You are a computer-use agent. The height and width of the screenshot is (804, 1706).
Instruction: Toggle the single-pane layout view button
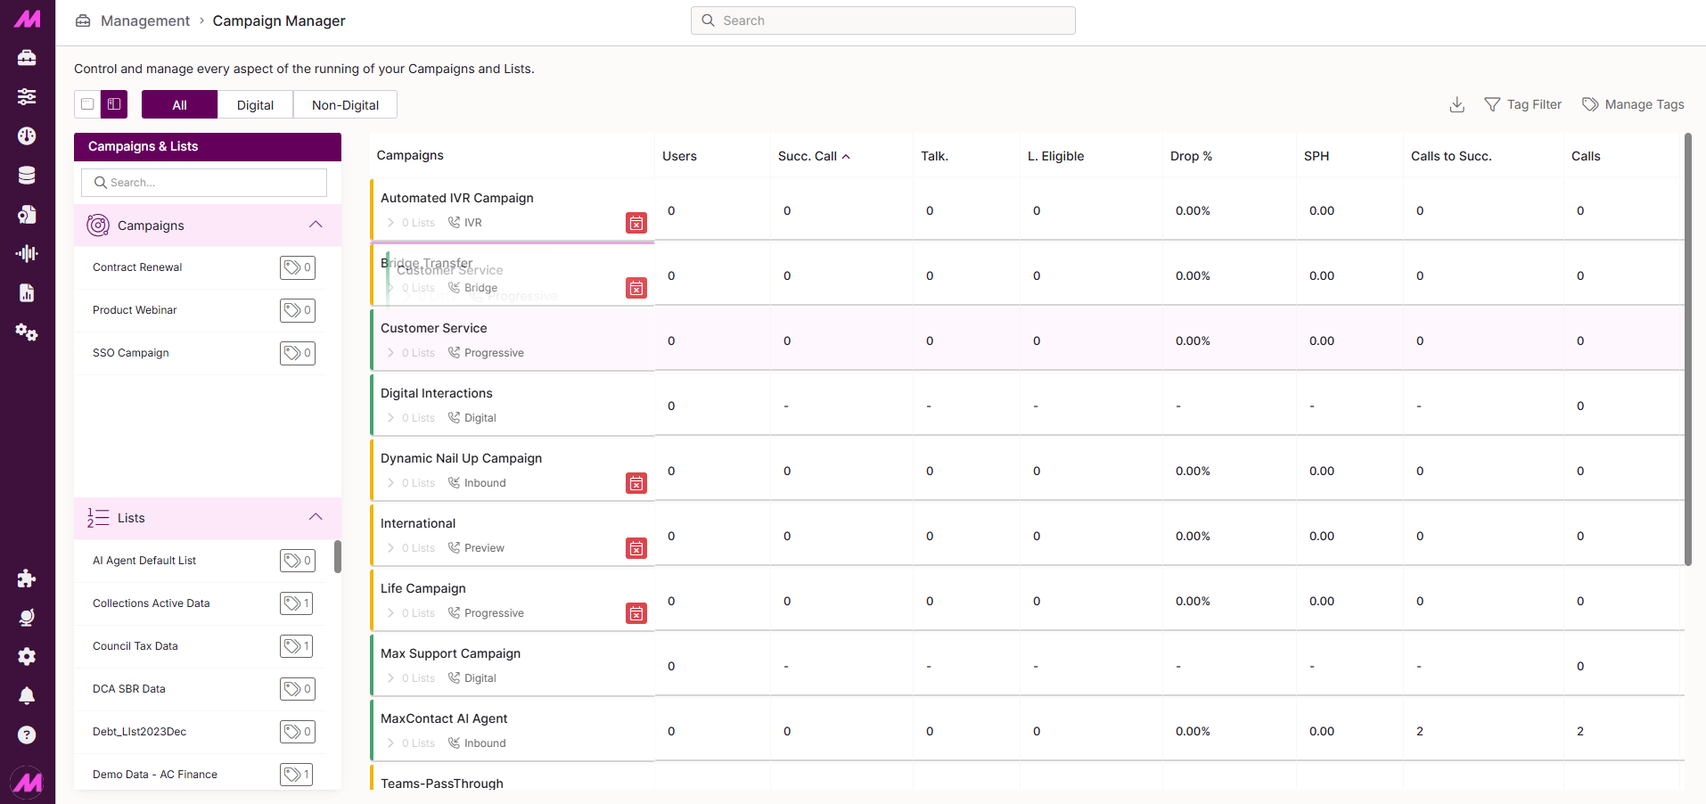(x=87, y=104)
